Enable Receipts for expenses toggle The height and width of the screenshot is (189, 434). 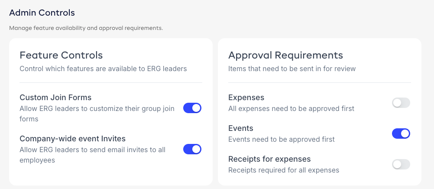(x=401, y=164)
